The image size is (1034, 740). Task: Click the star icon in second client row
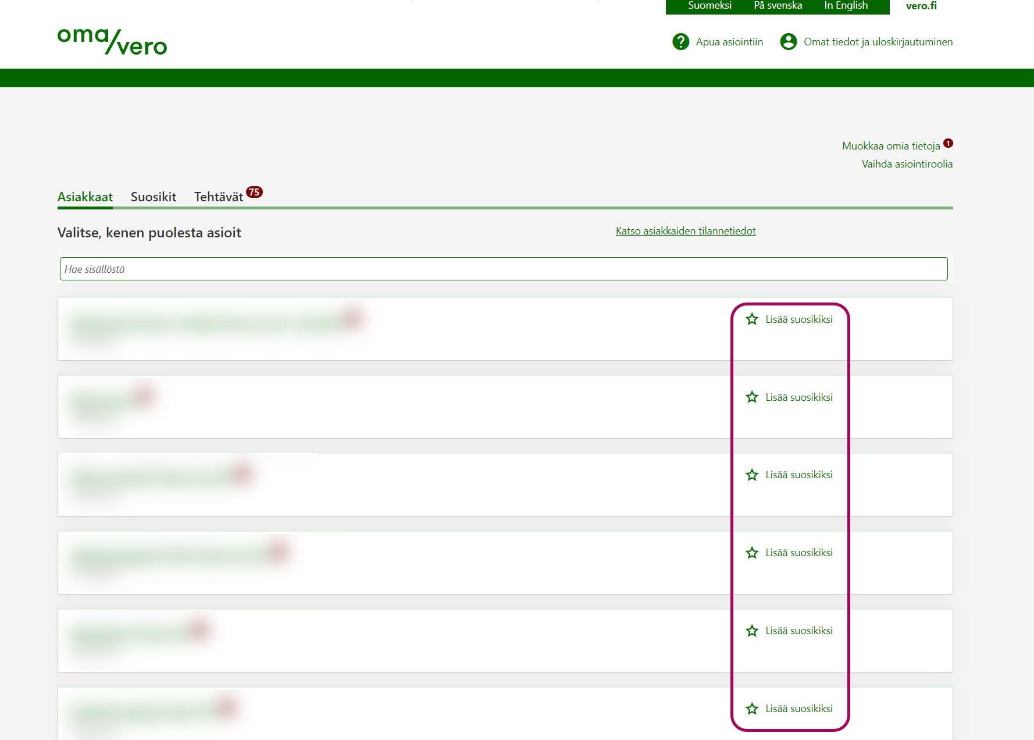click(x=752, y=397)
